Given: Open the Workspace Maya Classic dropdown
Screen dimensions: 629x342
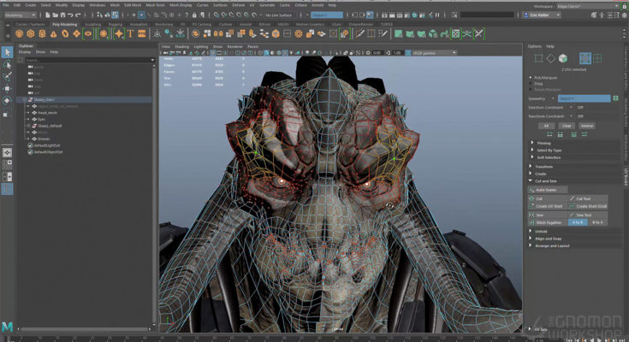Looking at the screenshot, I should [588, 6].
